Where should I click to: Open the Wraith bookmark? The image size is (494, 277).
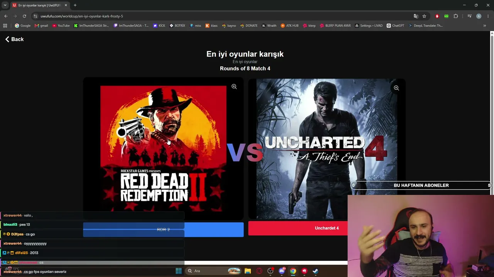click(x=269, y=26)
